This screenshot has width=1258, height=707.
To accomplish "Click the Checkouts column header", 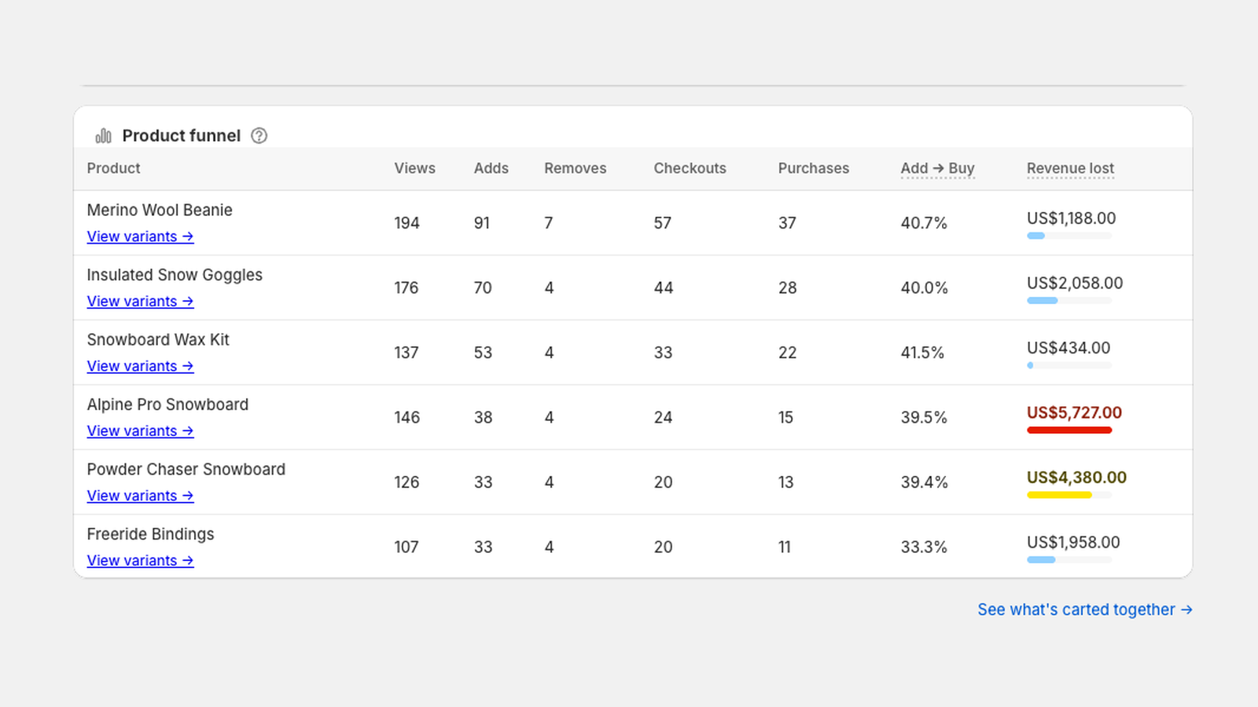I will coord(690,168).
